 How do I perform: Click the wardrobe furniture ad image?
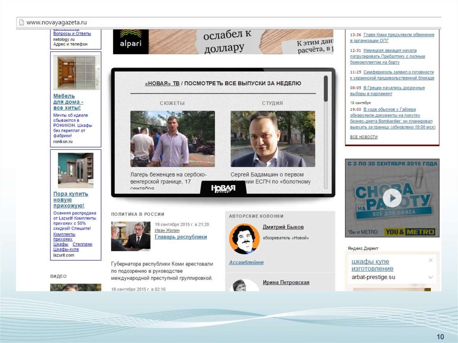[76, 73]
